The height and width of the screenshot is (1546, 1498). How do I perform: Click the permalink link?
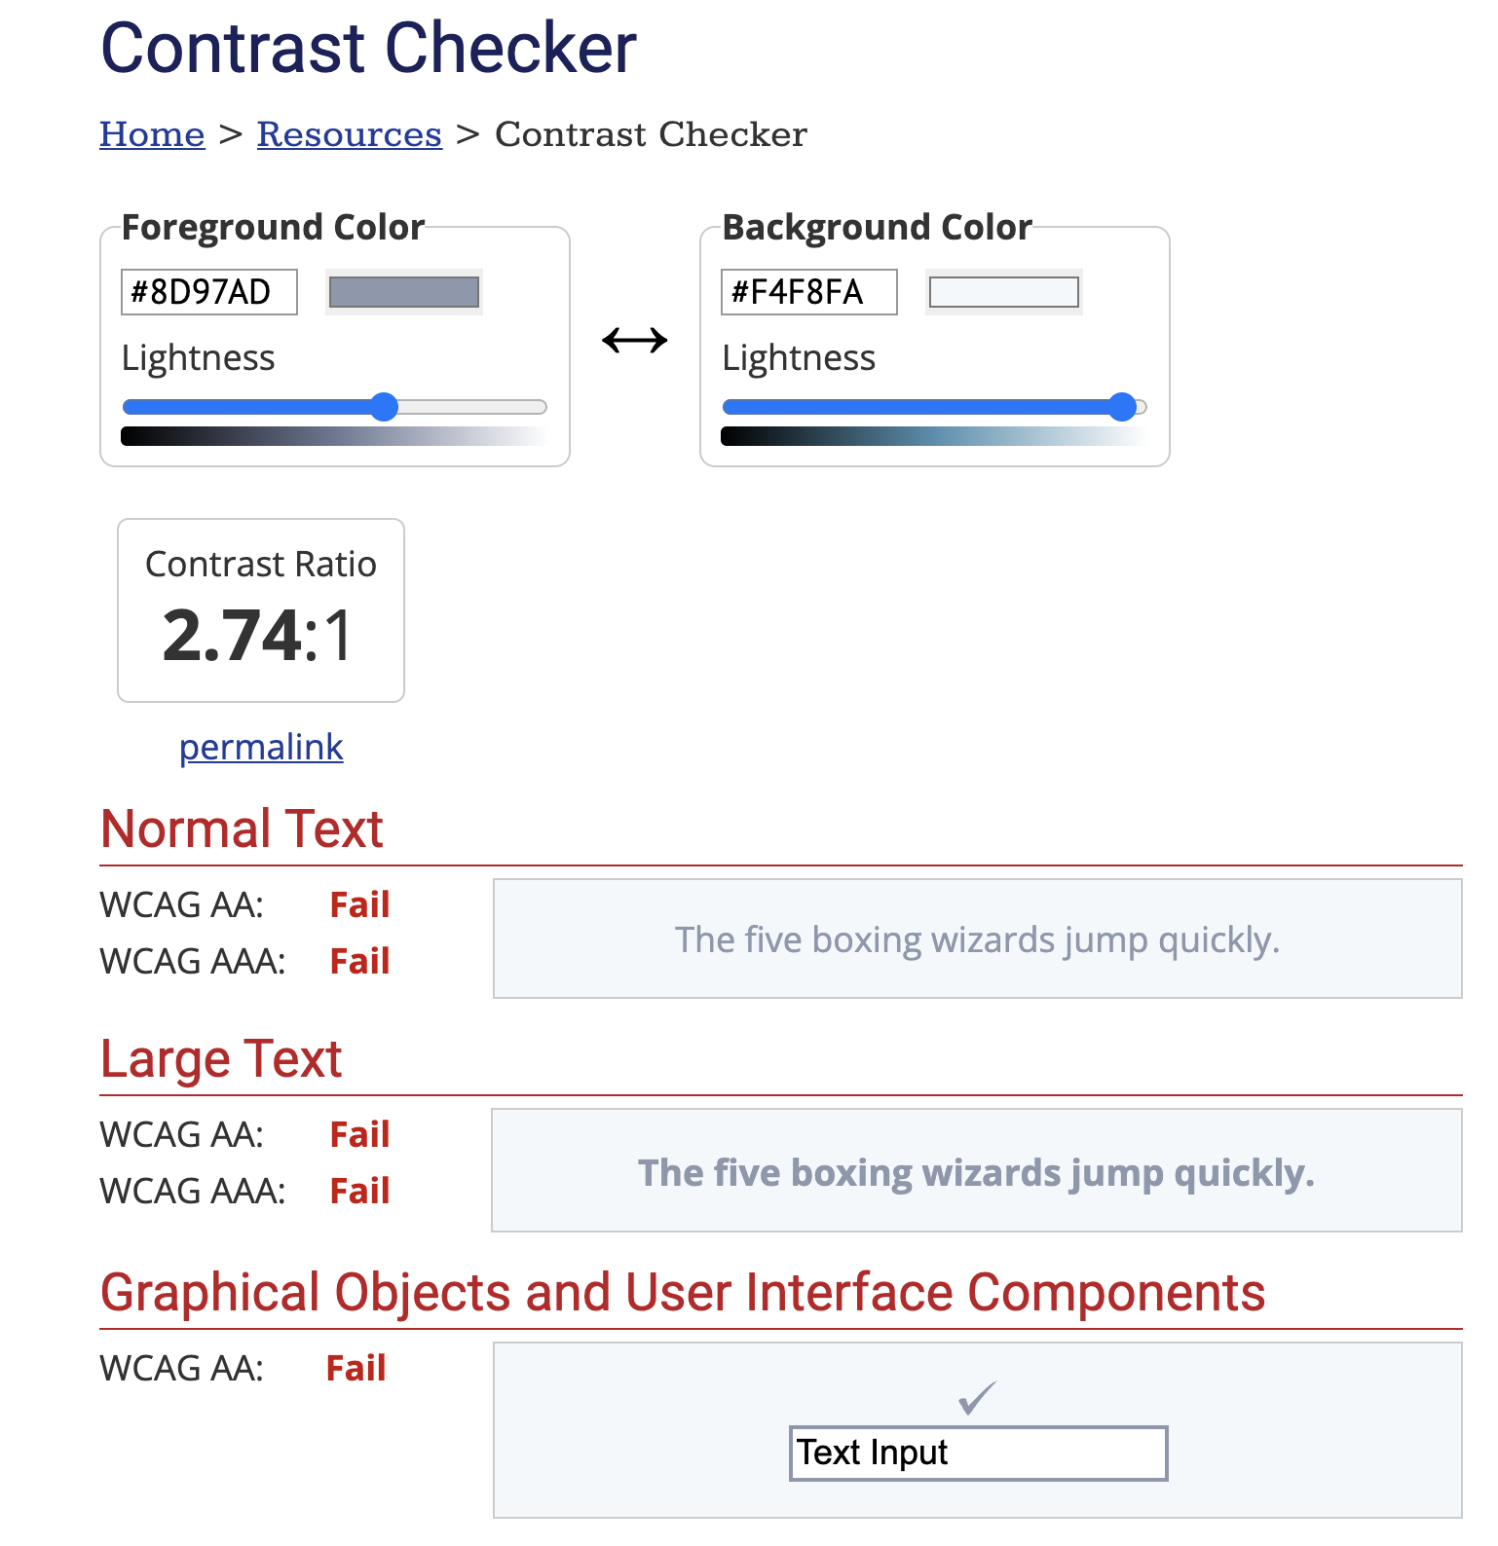coord(261,747)
